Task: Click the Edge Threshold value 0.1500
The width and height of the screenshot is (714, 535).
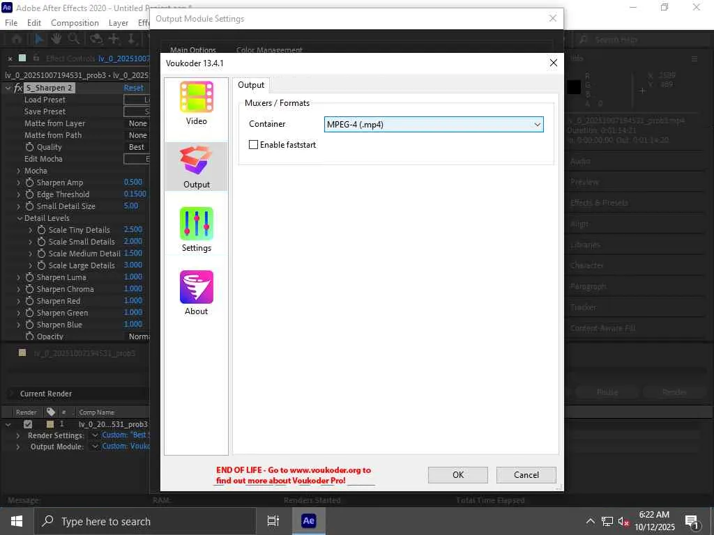Action: coord(135,194)
